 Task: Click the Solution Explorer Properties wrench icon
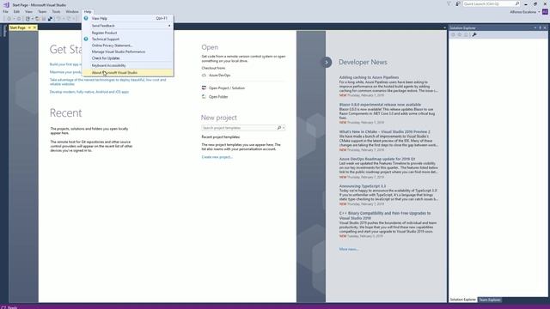(x=474, y=34)
